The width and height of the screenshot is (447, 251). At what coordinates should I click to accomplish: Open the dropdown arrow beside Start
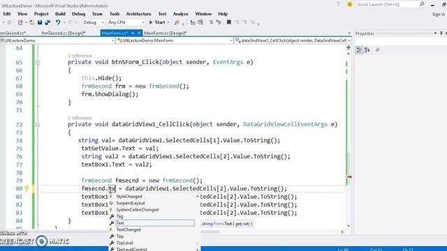click(168, 22)
